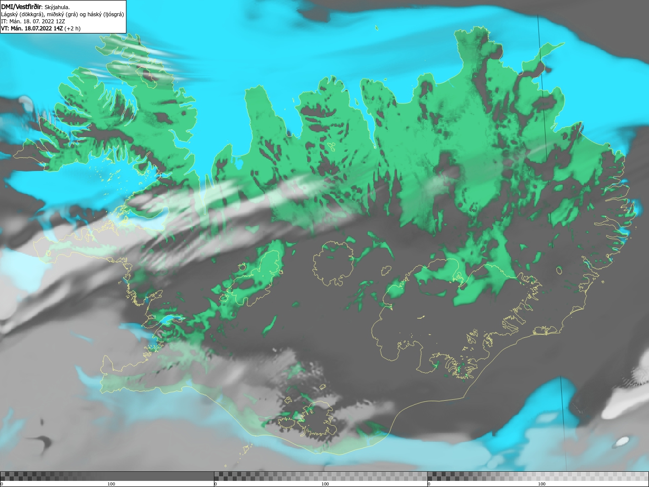This screenshot has height=487, width=649.
Task: Click the '100' label under the dark-grey scale
Action: (x=111, y=484)
